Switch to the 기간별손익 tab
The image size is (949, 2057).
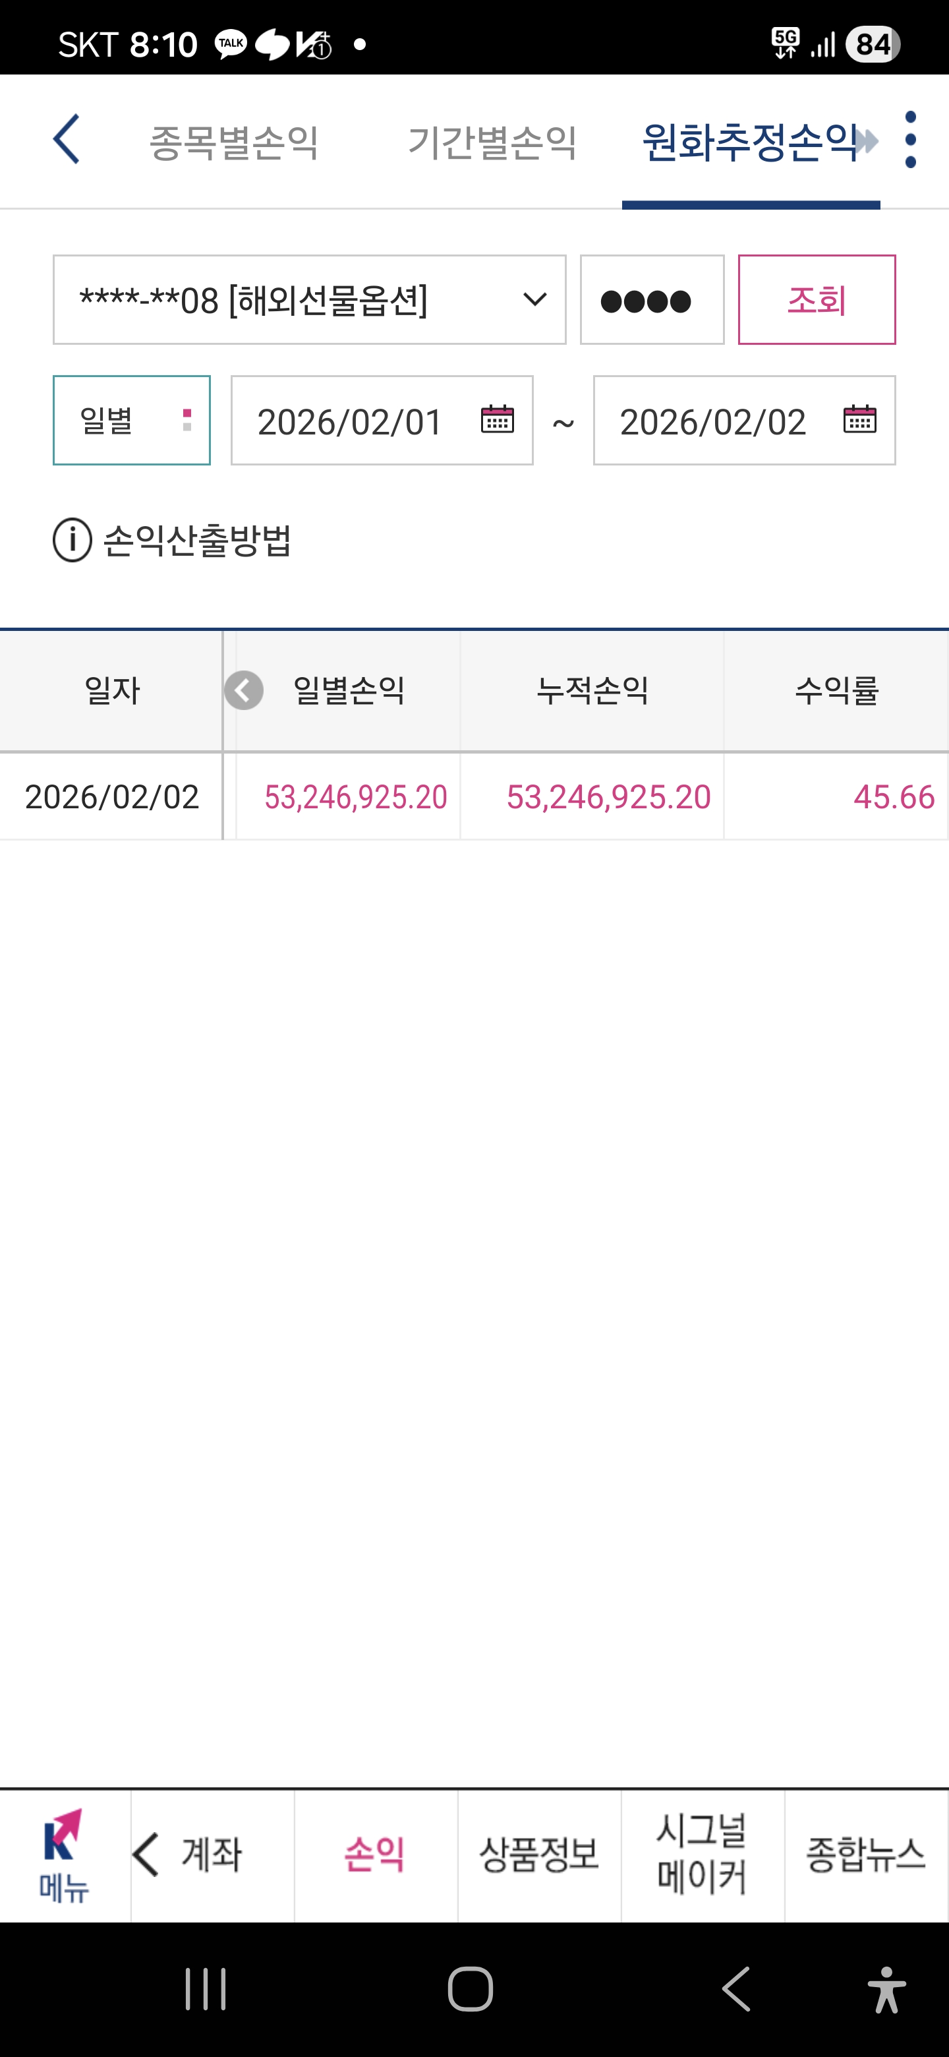(x=492, y=142)
